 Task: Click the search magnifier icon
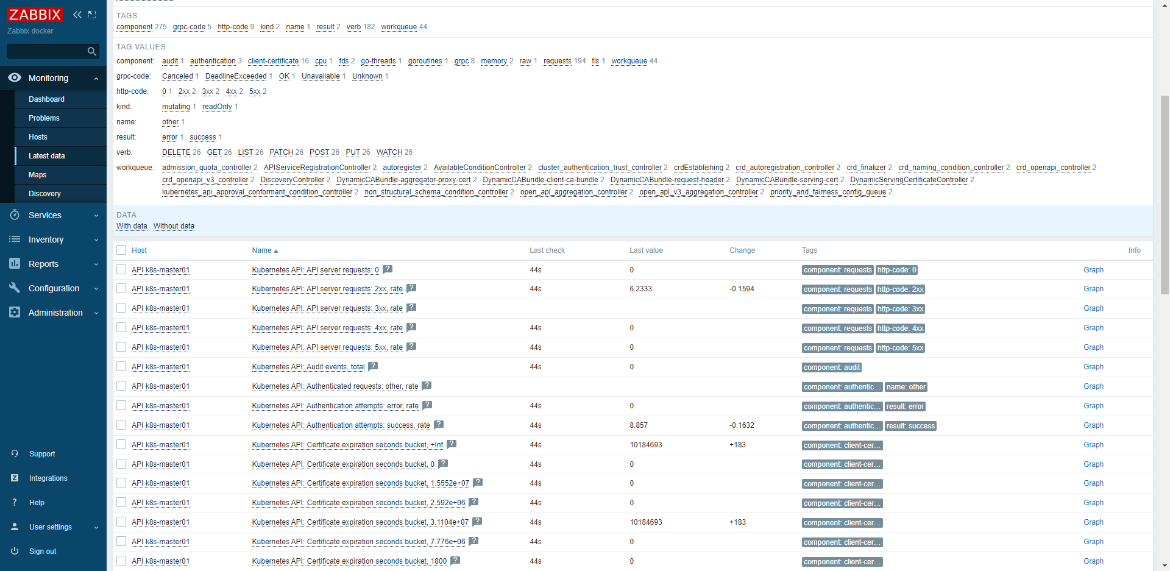tap(92, 51)
